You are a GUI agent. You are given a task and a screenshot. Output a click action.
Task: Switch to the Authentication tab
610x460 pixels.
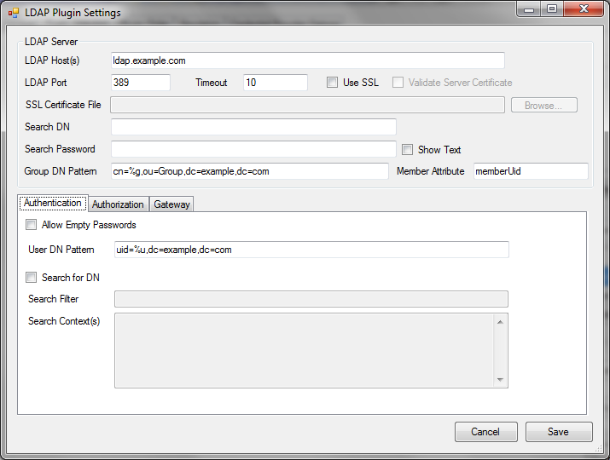pyautogui.click(x=53, y=203)
